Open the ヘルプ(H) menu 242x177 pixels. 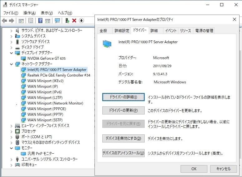coord(65,13)
